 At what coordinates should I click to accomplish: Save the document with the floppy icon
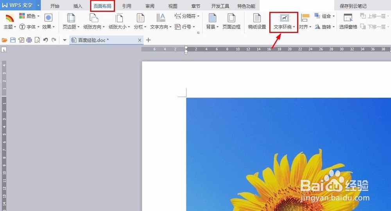tap(13, 40)
